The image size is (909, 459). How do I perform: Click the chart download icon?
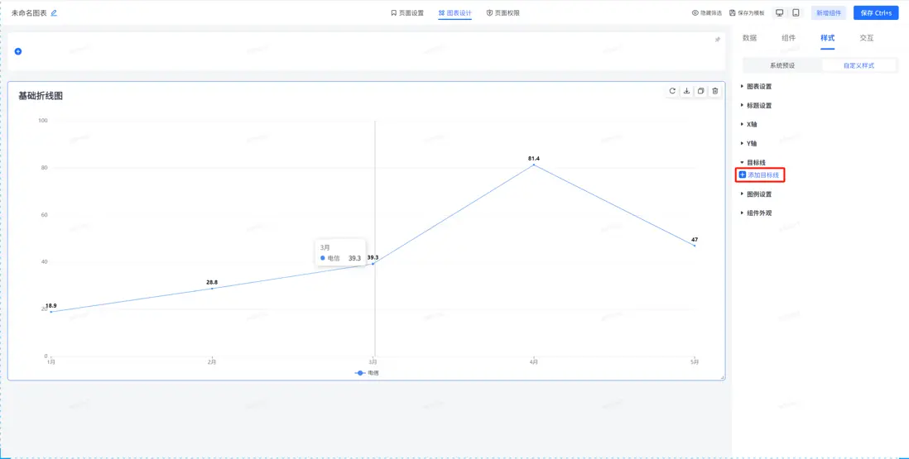point(686,91)
